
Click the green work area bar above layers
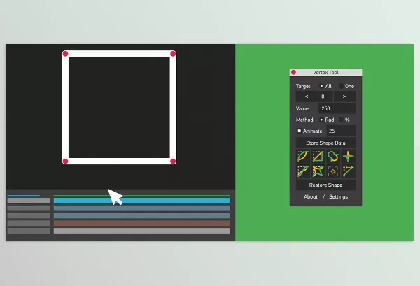coord(142,196)
